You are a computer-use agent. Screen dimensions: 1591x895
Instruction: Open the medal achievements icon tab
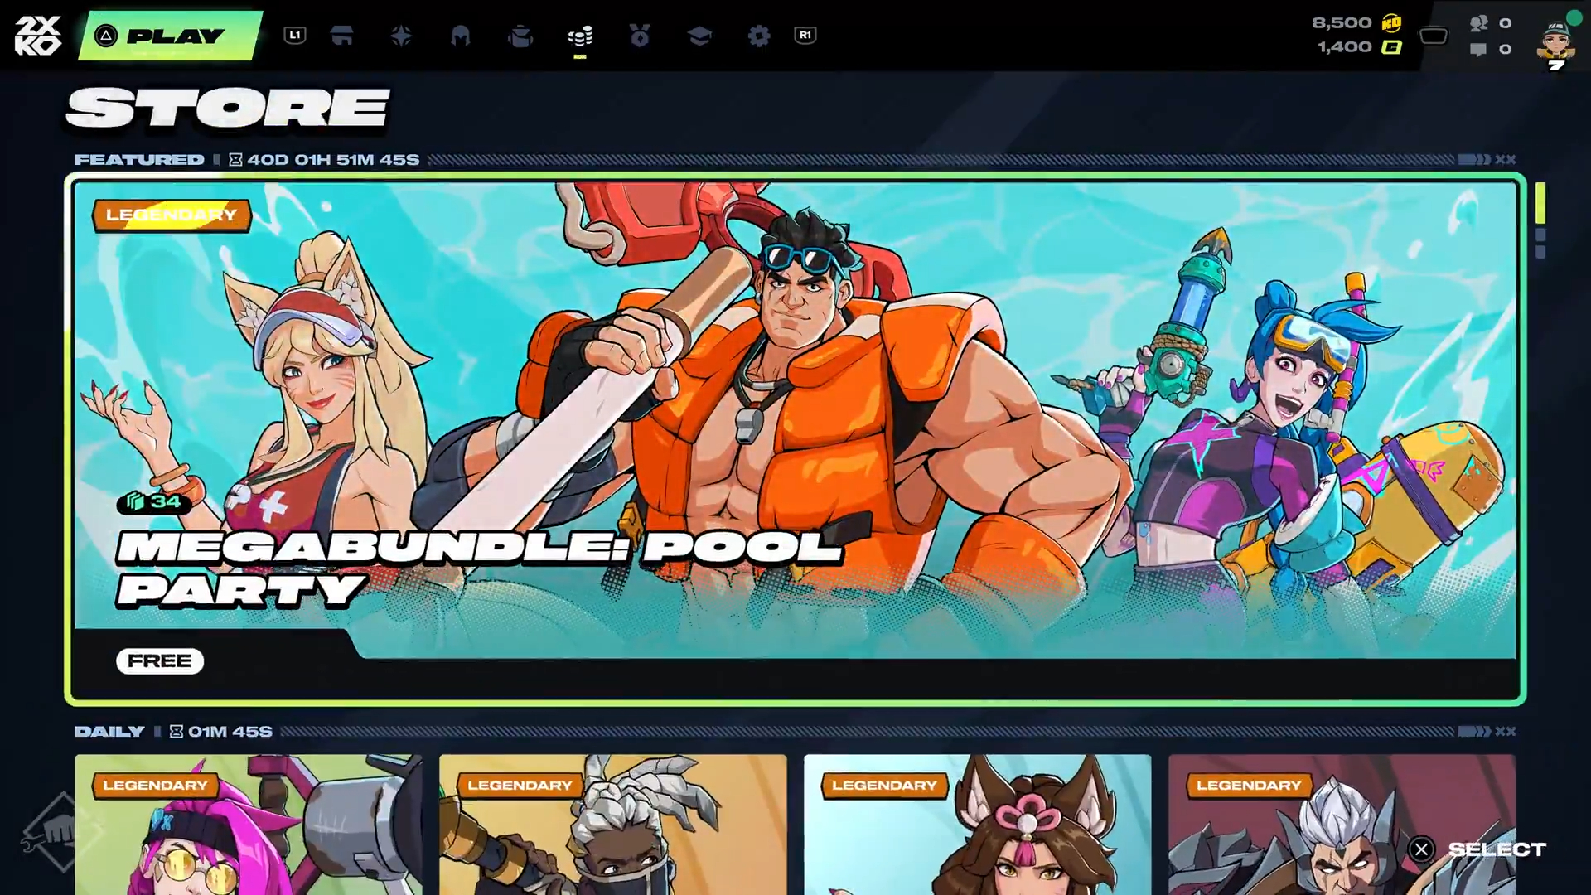[640, 36]
